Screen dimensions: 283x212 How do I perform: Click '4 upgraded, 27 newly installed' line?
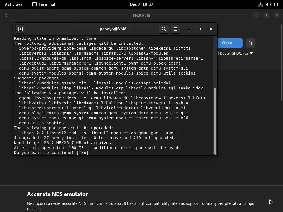(95, 138)
